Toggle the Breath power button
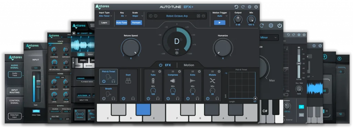This screenshot has height=128, width=353. click(103, 98)
